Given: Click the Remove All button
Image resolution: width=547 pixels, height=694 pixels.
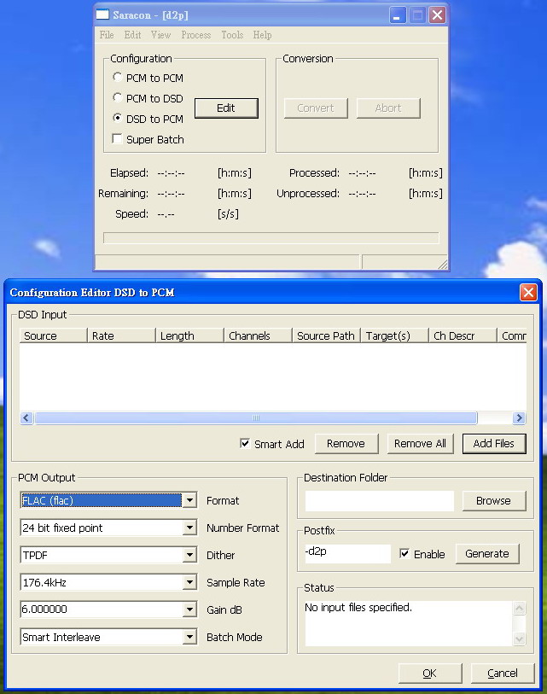Looking at the screenshot, I should point(420,444).
